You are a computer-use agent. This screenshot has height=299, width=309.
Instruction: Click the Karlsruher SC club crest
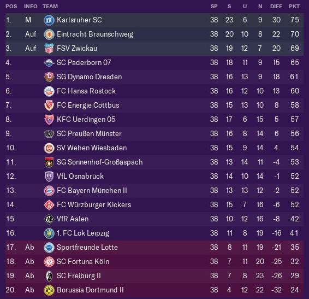pyautogui.click(x=49, y=20)
